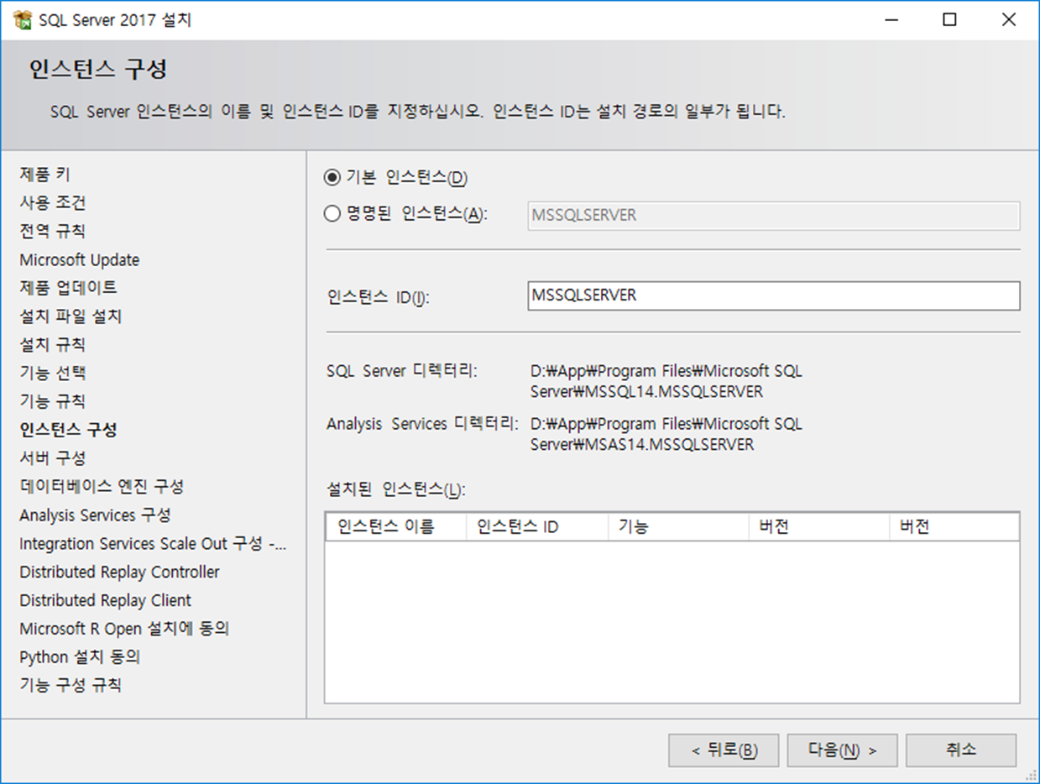
Task: Go back with the 뒤로 button
Action: click(x=724, y=750)
